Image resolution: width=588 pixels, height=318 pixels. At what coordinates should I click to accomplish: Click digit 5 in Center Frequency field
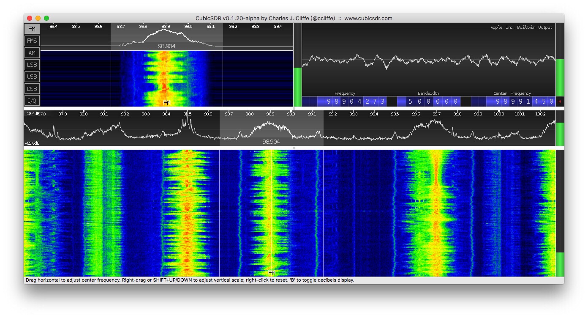click(544, 101)
